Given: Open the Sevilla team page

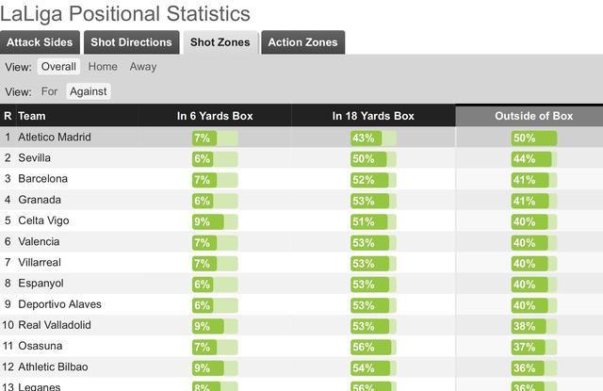Looking at the screenshot, I should [x=35, y=158].
